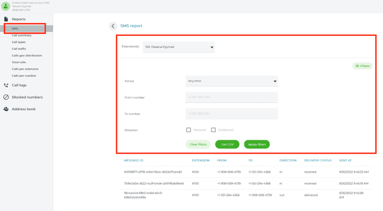
Task: Click sent time 9/26/2022 9:46:18 AM
Action: [353, 184]
